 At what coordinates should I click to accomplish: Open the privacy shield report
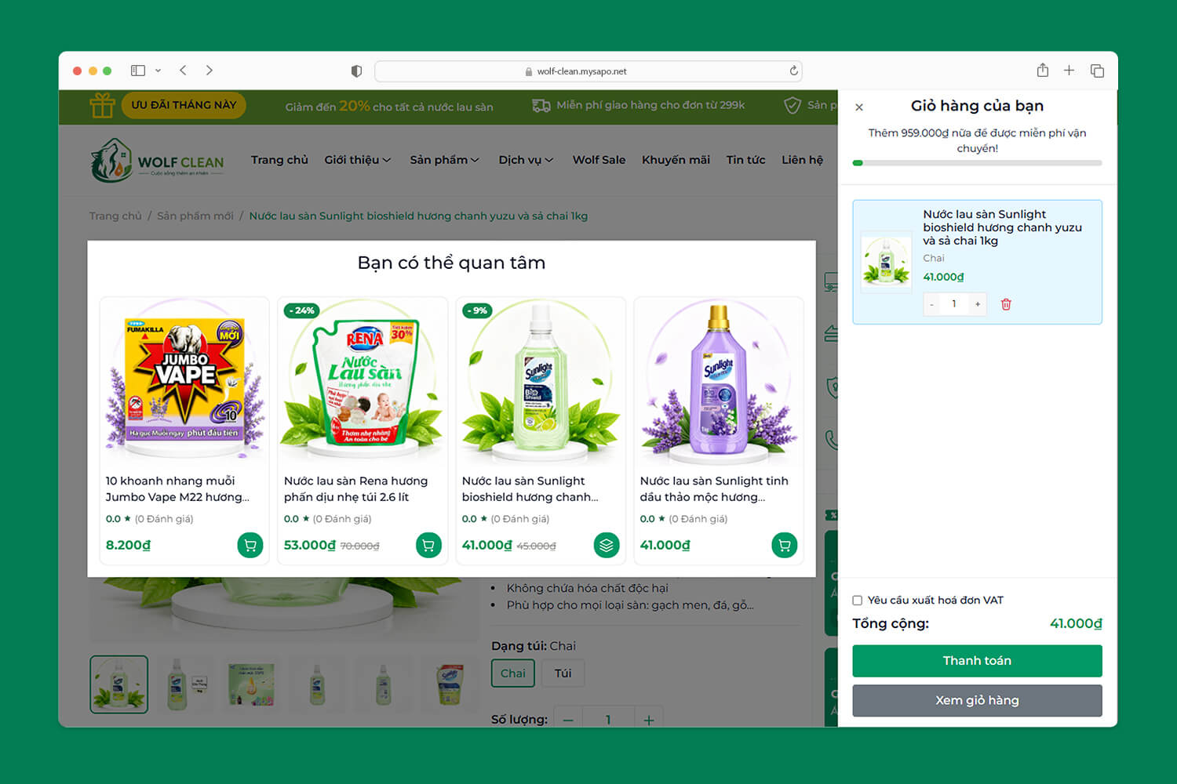[x=356, y=71]
